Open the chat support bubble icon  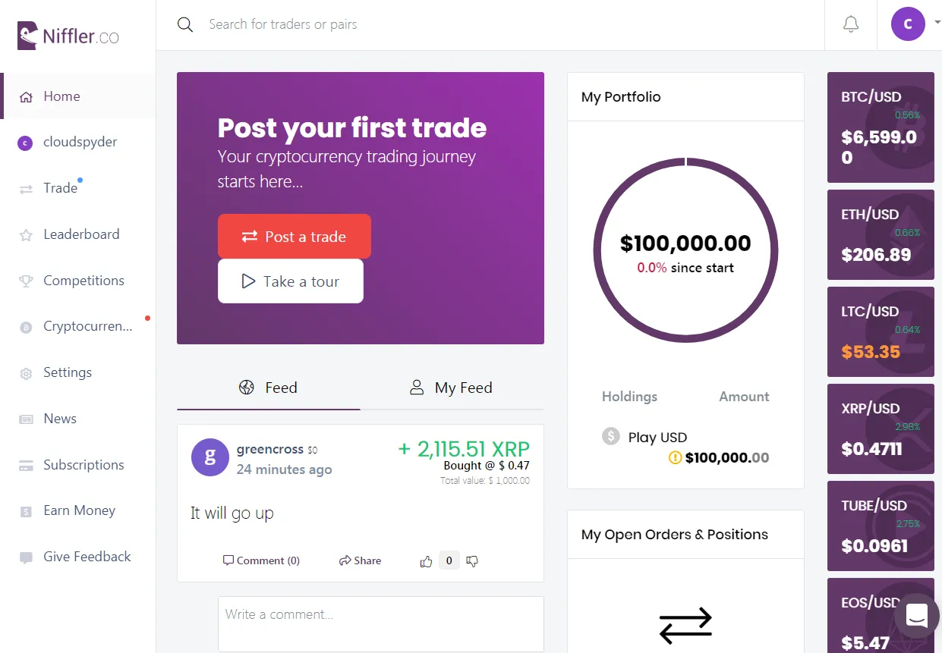(x=916, y=615)
